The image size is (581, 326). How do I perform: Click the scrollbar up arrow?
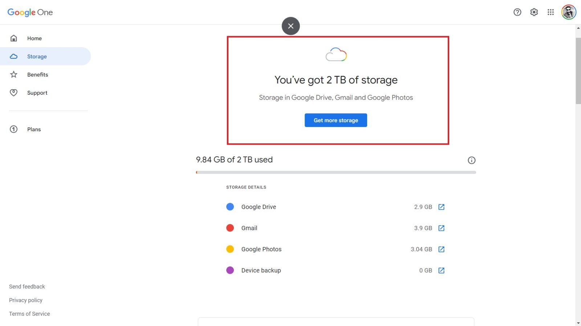[578, 28]
